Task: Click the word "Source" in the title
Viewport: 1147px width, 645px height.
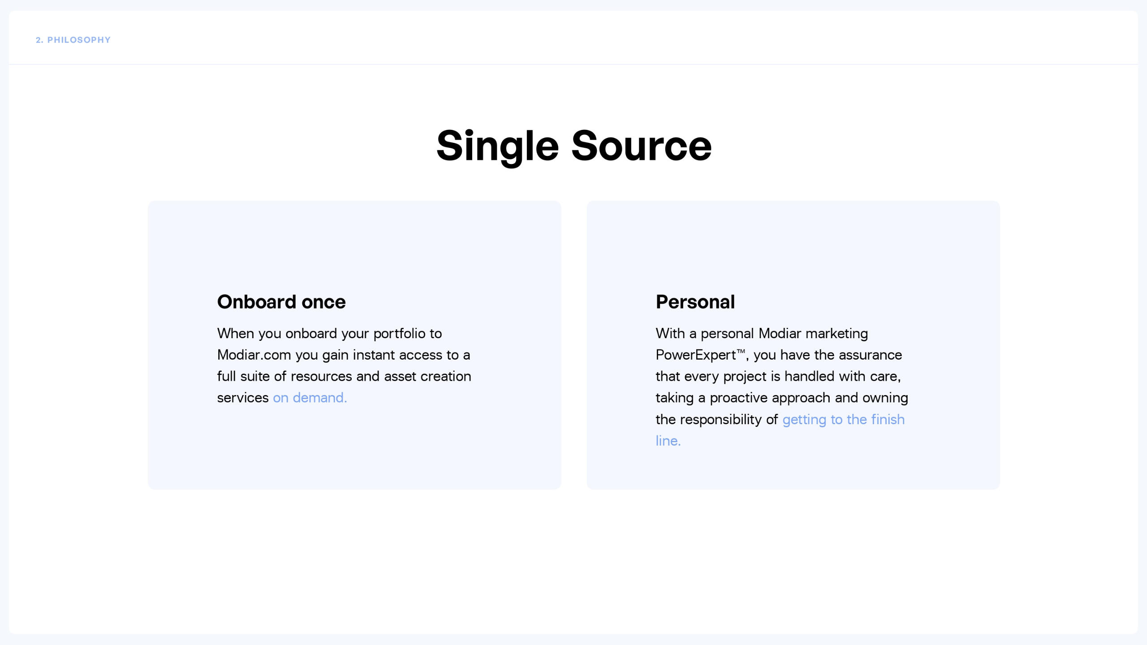Action: point(641,146)
